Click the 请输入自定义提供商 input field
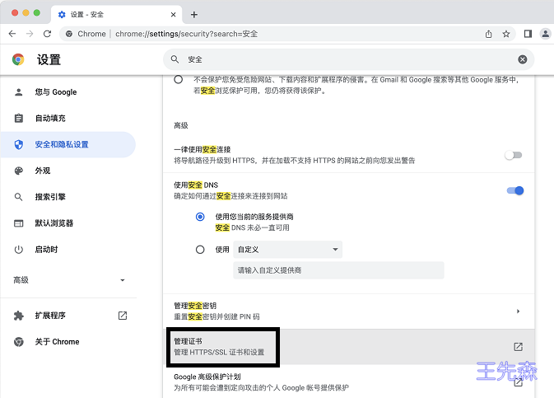This screenshot has width=554, height=398. coord(338,270)
